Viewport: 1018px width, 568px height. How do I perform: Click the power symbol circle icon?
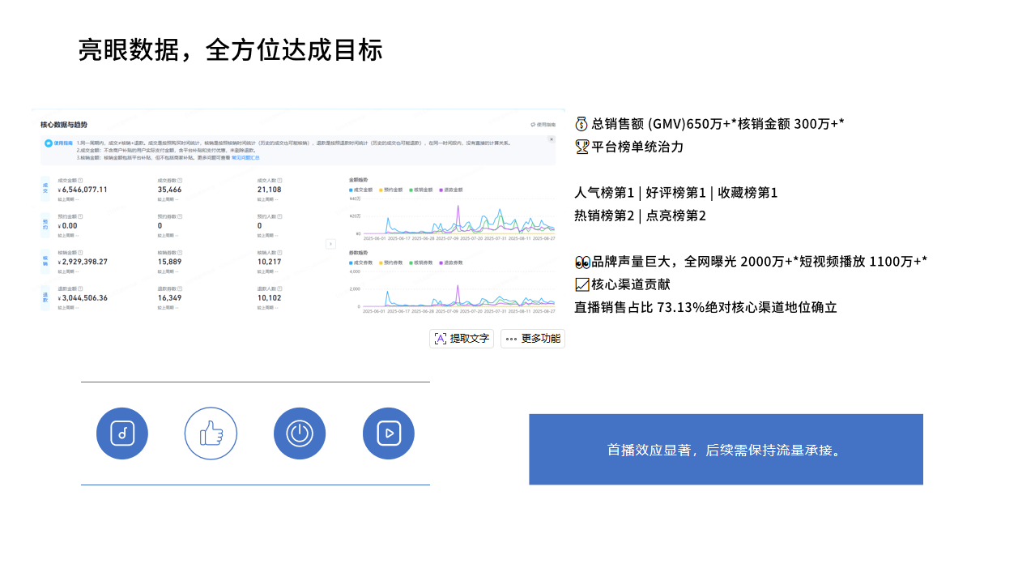coord(300,433)
